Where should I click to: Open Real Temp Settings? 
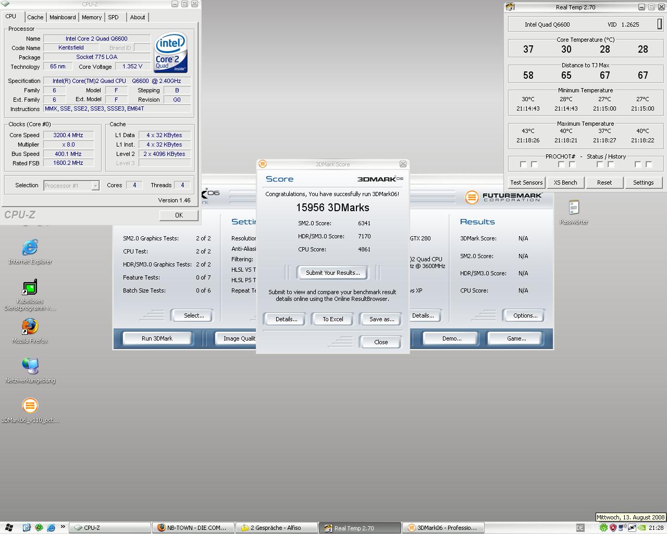[x=644, y=183]
